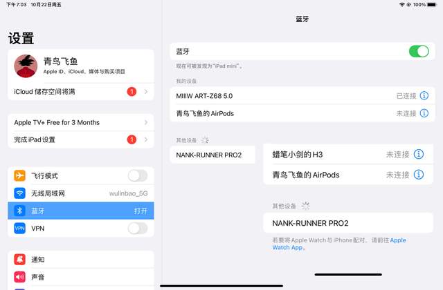Select AirPods row beneath 蜡笔小剑的 H3

click(x=348, y=175)
